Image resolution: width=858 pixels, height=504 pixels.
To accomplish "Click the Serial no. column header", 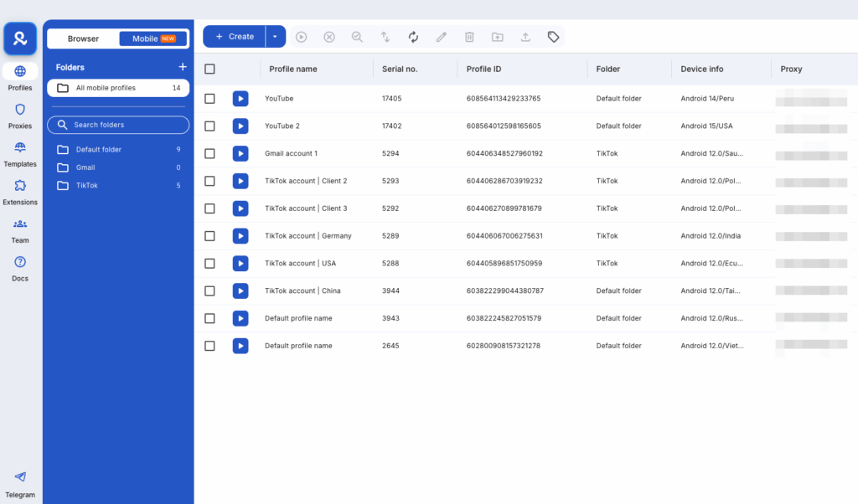I will point(400,69).
